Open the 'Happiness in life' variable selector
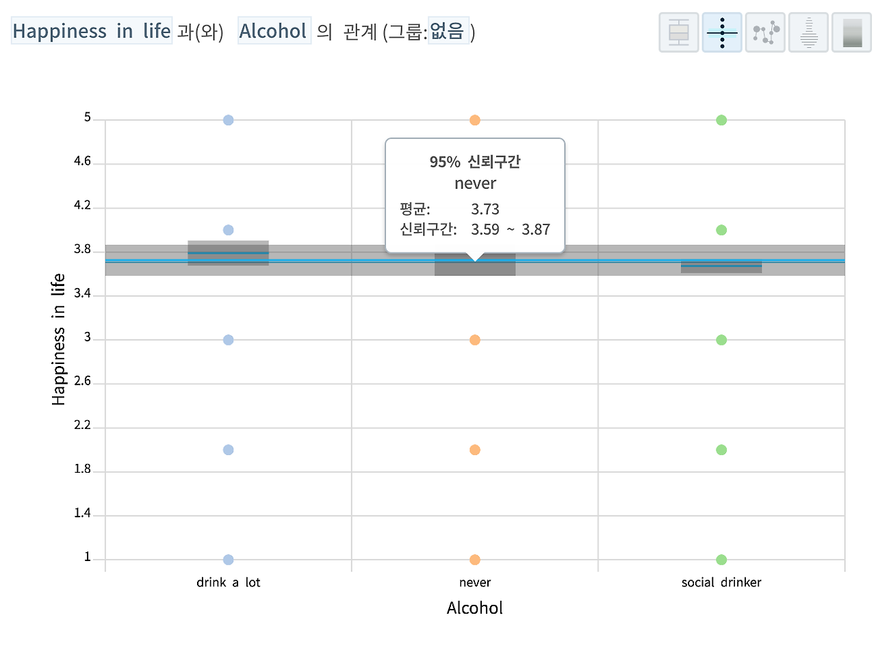876x650 pixels. click(92, 31)
